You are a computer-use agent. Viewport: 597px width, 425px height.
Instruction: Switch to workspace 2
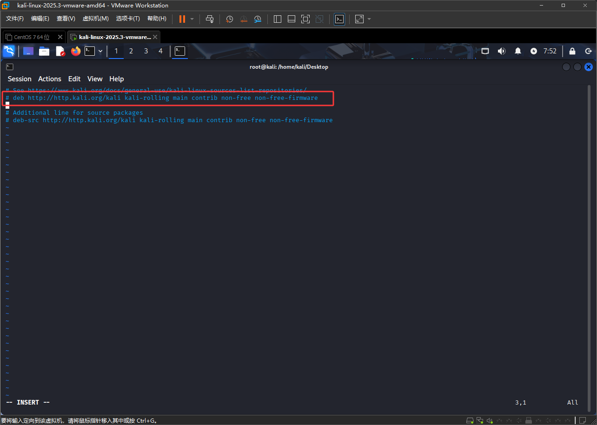click(131, 51)
